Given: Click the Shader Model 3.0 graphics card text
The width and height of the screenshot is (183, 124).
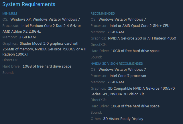Looking at the screenshot, I should [x=50, y=44].
